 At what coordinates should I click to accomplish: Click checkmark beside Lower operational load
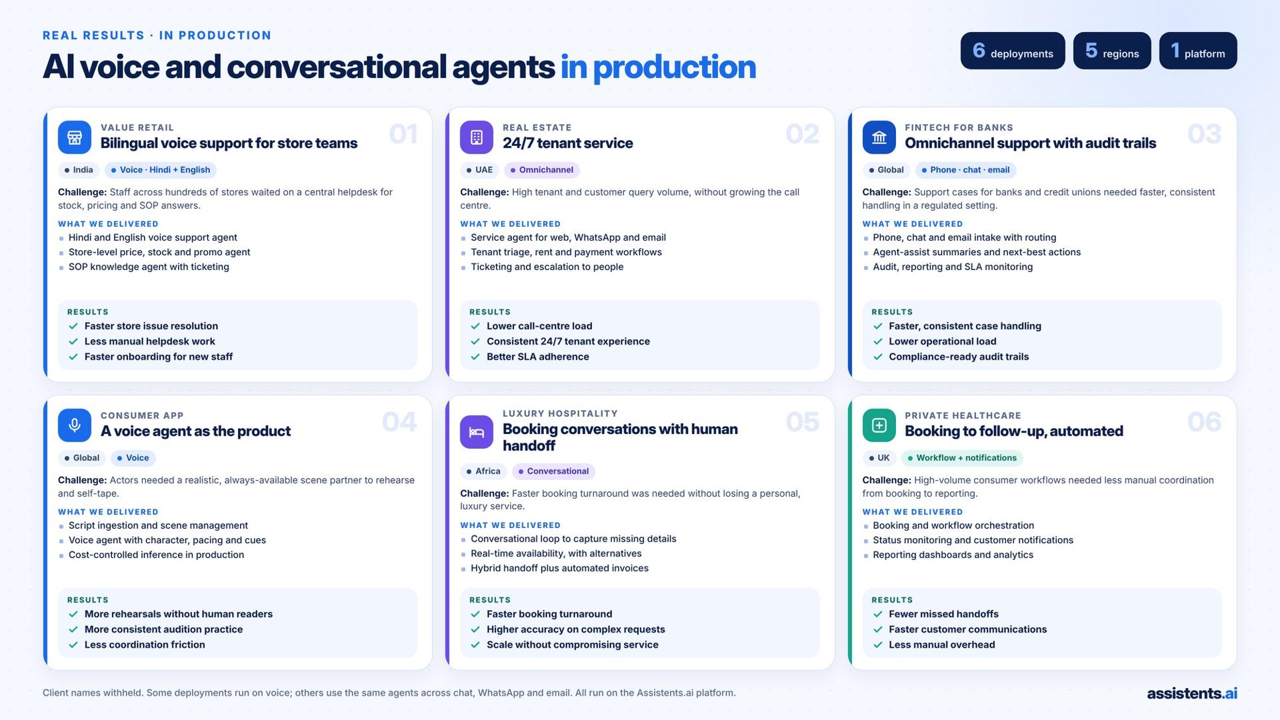[x=878, y=341]
